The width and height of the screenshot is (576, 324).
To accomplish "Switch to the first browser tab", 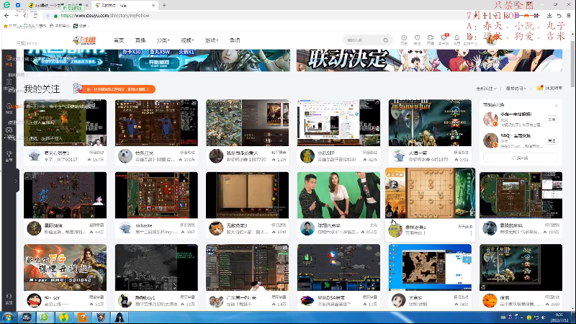I will 59,5.
